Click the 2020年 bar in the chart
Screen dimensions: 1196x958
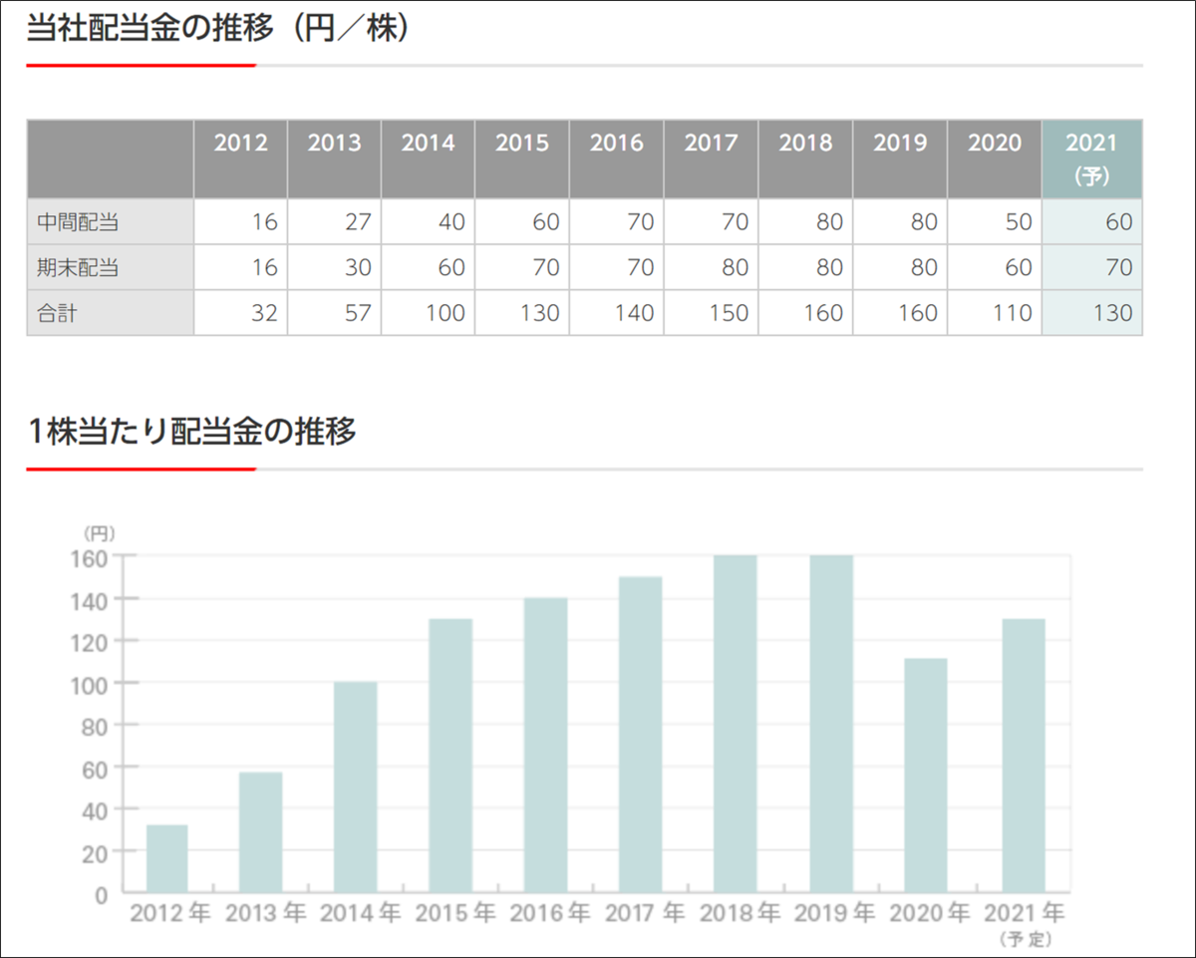[926, 776]
